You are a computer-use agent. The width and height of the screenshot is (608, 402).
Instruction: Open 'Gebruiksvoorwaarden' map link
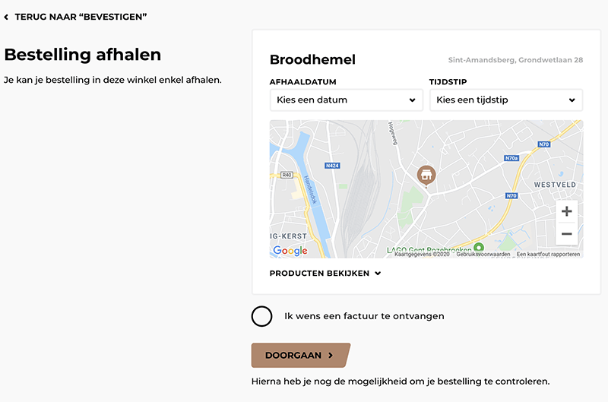tap(483, 255)
